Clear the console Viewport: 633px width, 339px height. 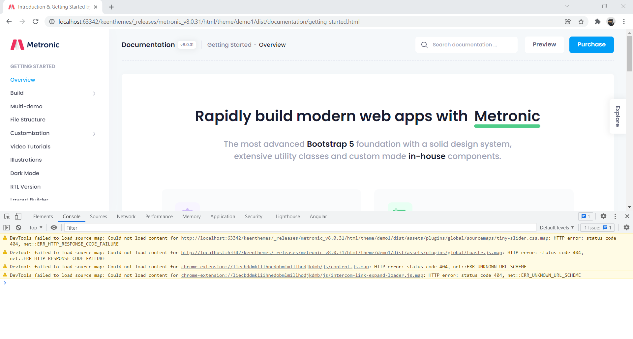[x=18, y=227]
